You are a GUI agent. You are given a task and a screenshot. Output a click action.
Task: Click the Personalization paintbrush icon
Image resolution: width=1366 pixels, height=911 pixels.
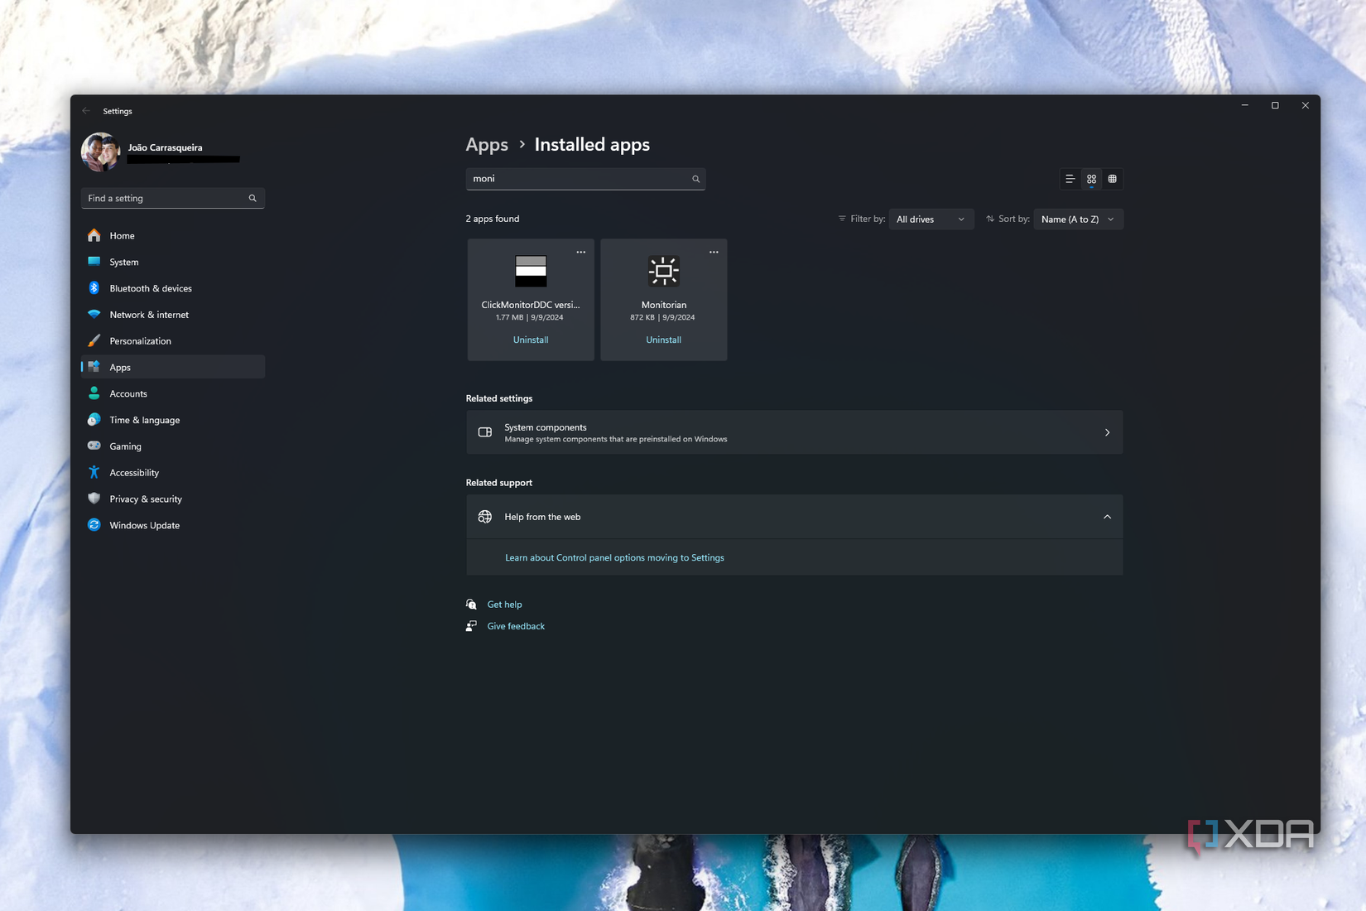[94, 340]
